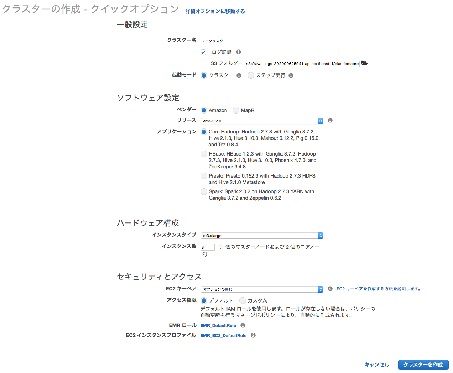Open the S3 folder browser icon
This screenshot has width=453, height=373.
click(x=364, y=63)
